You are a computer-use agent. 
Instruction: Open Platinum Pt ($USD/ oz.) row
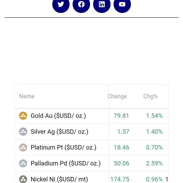point(63,148)
